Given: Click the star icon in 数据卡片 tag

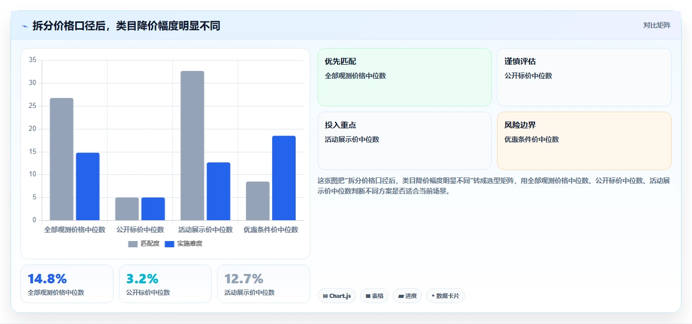Looking at the screenshot, I should 433,296.
